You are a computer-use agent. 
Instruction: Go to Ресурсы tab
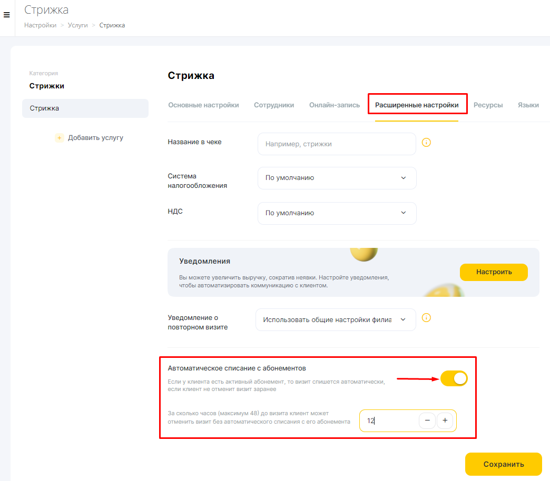pyautogui.click(x=488, y=105)
